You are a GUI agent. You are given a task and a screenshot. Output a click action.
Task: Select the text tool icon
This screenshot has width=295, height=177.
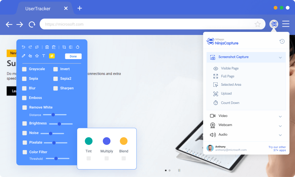point(44,56)
